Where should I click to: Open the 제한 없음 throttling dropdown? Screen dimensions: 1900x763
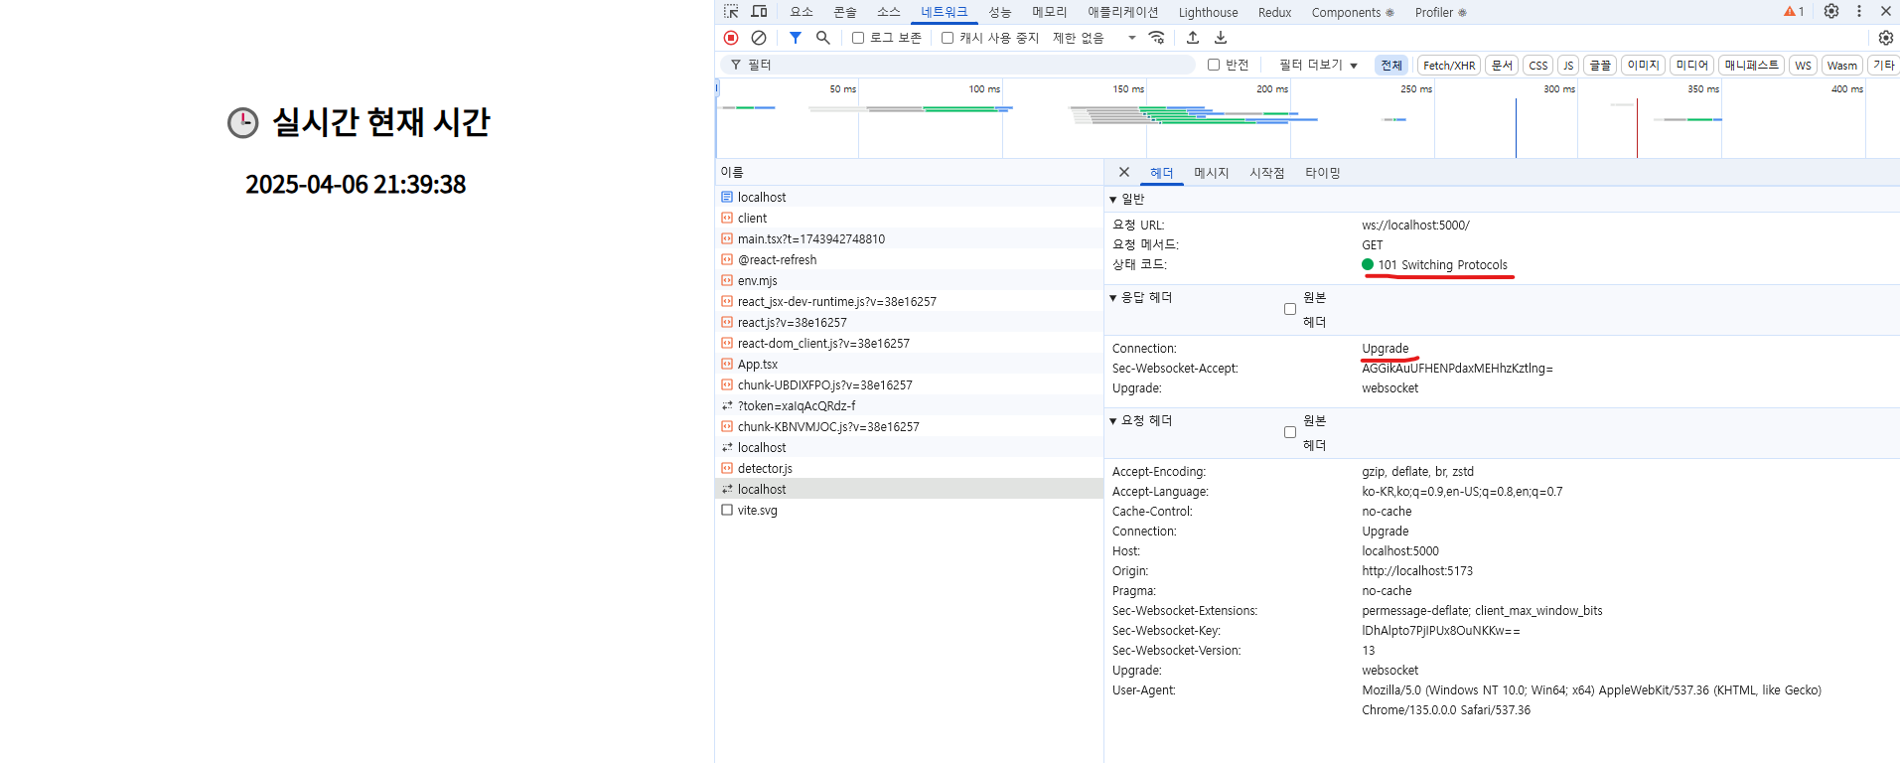pos(1094,38)
